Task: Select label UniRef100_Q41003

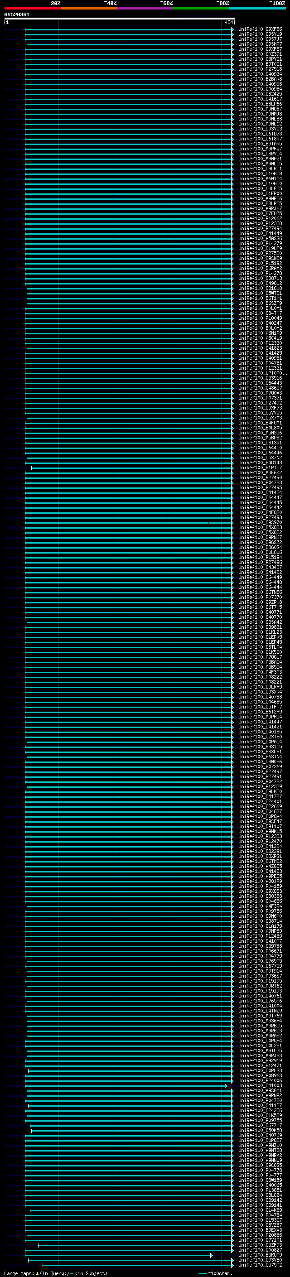Action: (x=260, y=1085)
